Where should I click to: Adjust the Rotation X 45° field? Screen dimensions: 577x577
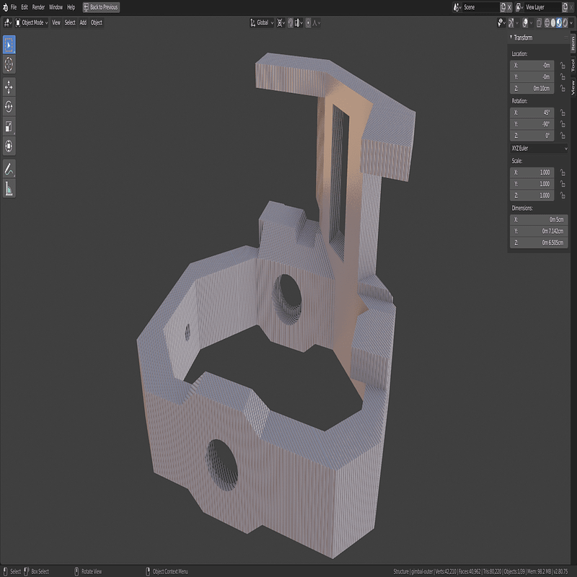tap(532, 113)
